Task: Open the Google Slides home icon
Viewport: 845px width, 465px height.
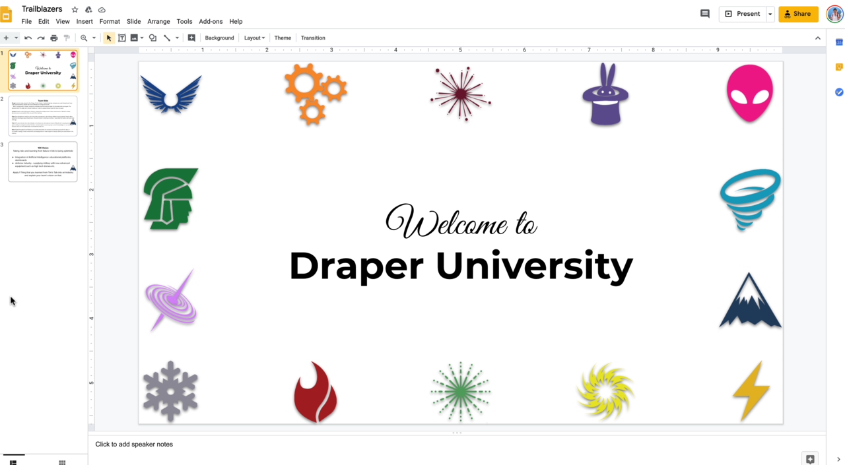Action: coord(6,14)
